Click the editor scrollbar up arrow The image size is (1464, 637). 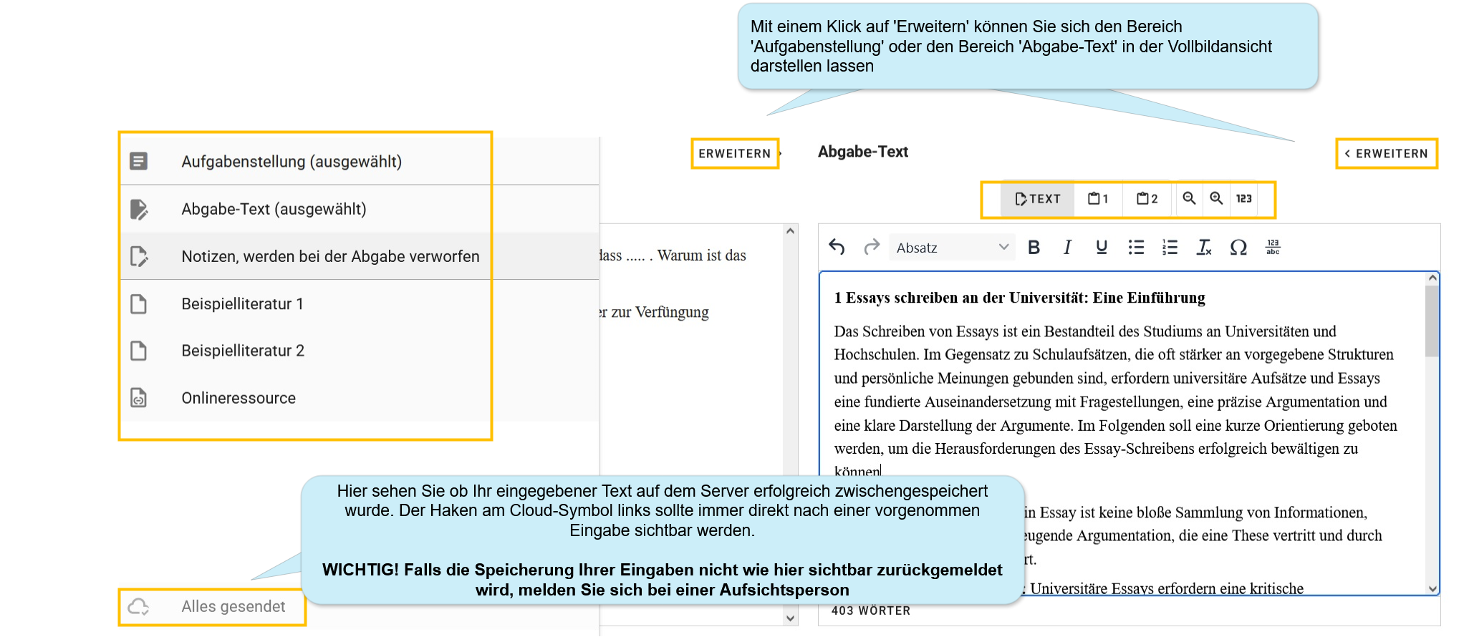[1432, 278]
